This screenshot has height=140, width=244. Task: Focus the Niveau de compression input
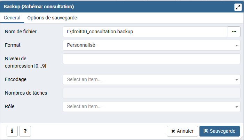pos(151,59)
